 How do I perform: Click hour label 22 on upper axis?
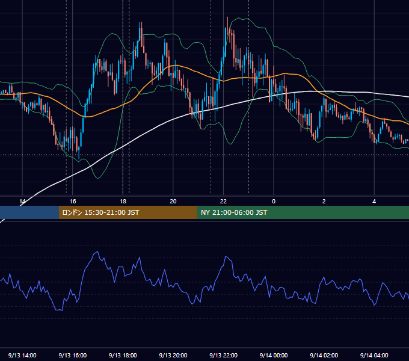point(223,202)
